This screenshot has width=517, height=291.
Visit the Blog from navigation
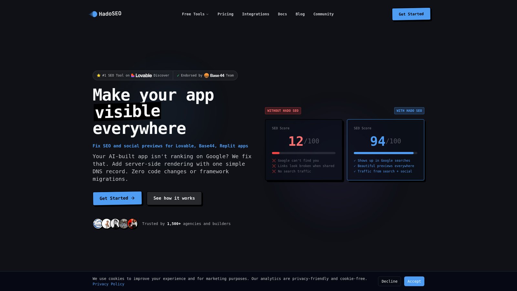(x=300, y=14)
